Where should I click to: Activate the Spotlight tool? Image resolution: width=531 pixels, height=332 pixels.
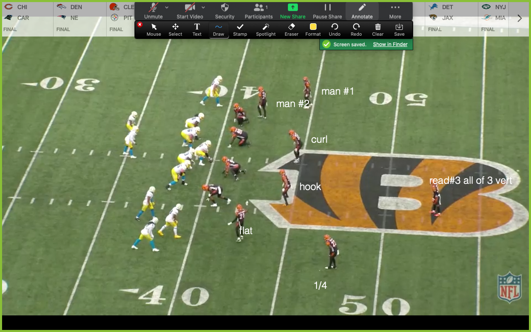tap(265, 29)
